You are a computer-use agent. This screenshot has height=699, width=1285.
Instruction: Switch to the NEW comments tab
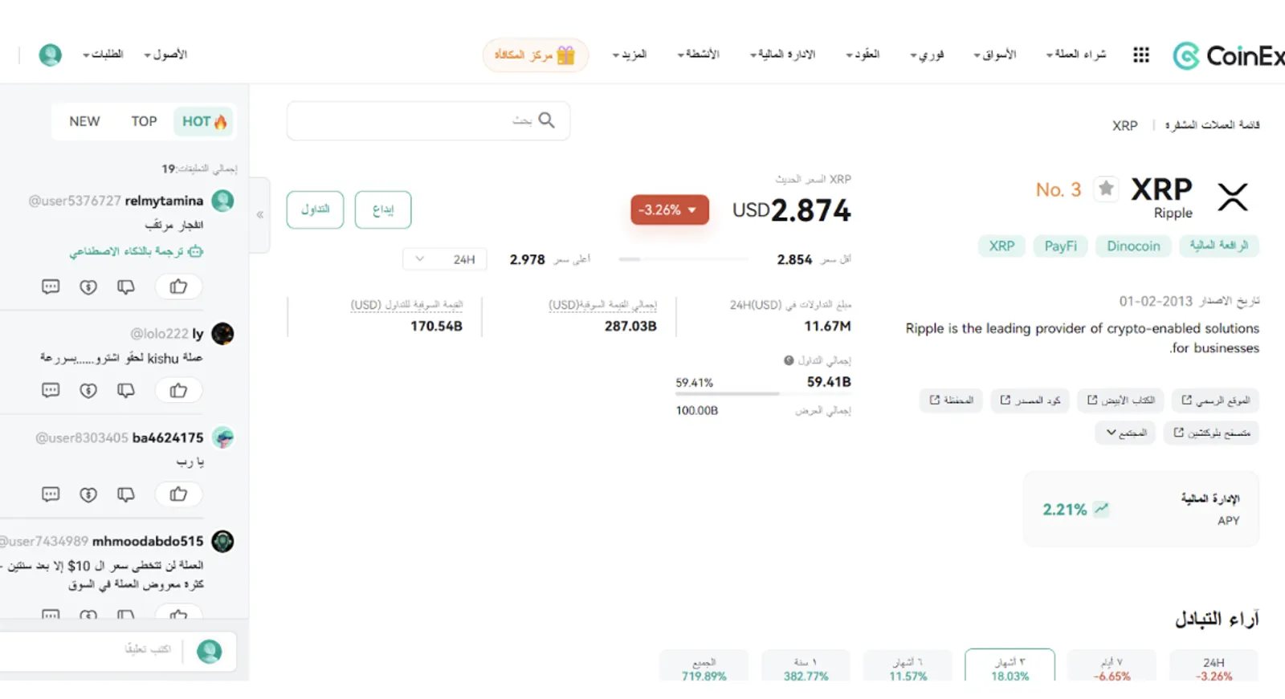pos(84,121)
